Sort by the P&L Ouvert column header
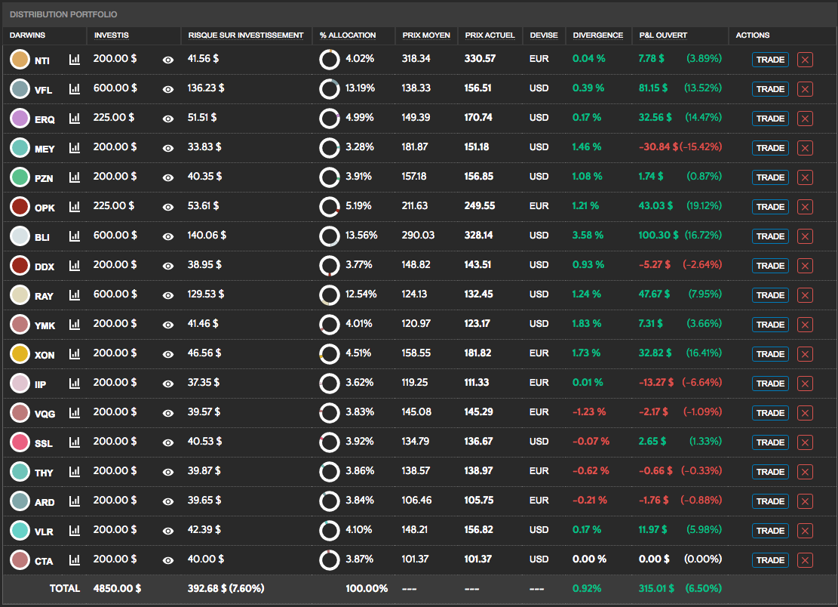The height and width of the screenshot is (607, 838). point(662,35)
